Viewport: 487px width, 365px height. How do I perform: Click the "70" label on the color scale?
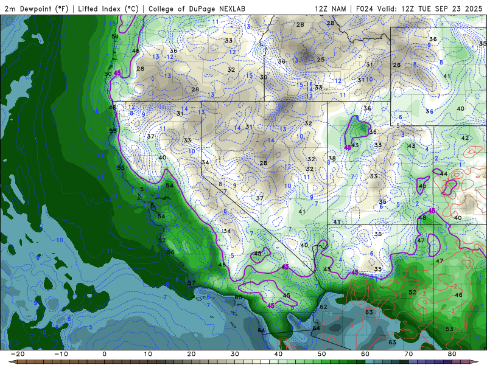click(x=408, y=354)
